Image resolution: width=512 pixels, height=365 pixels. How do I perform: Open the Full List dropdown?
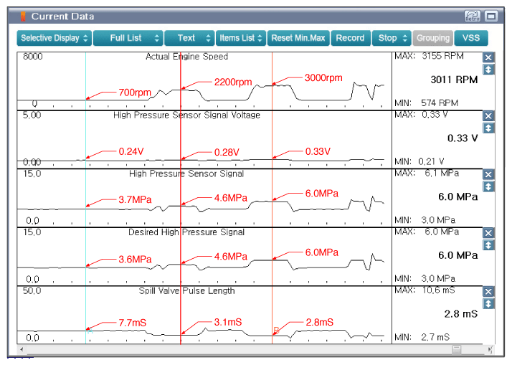[x=128, y=38]
